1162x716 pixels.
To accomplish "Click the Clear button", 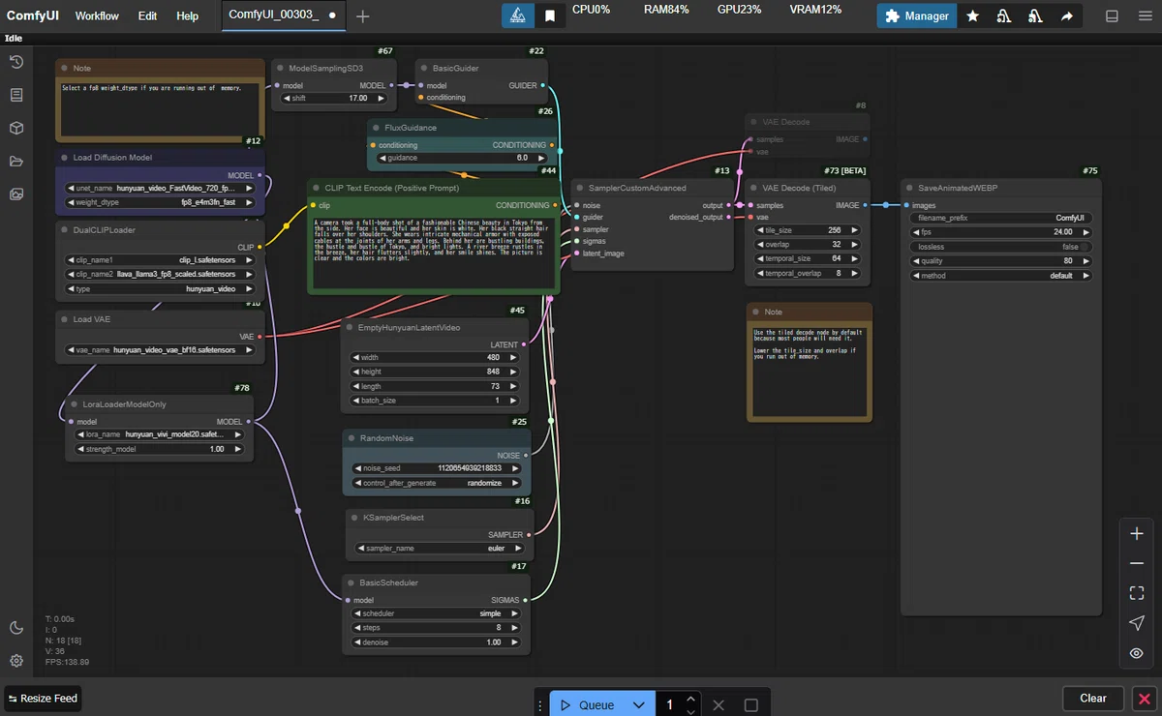I will coord(1093,698).
